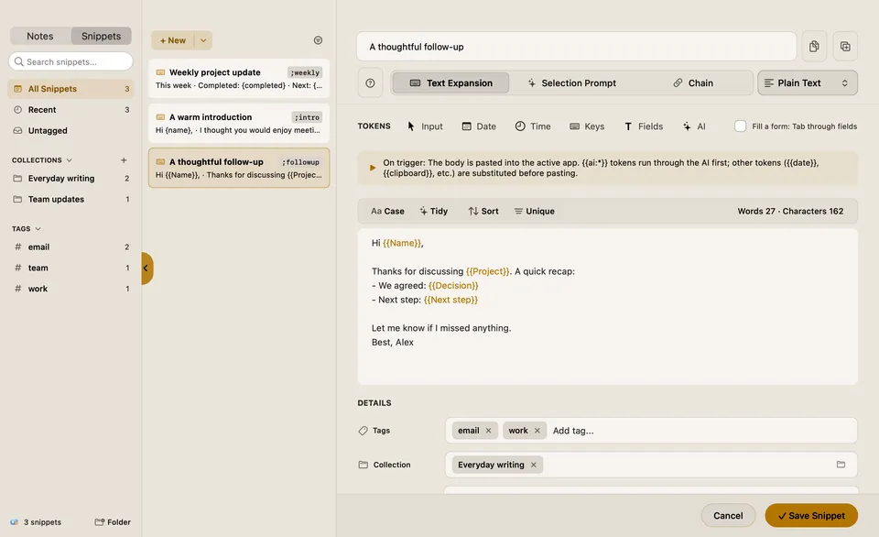This screenshot has height=537, width=879.
Task: Filter by work tag in sidebar
Action: click(71, 289)
